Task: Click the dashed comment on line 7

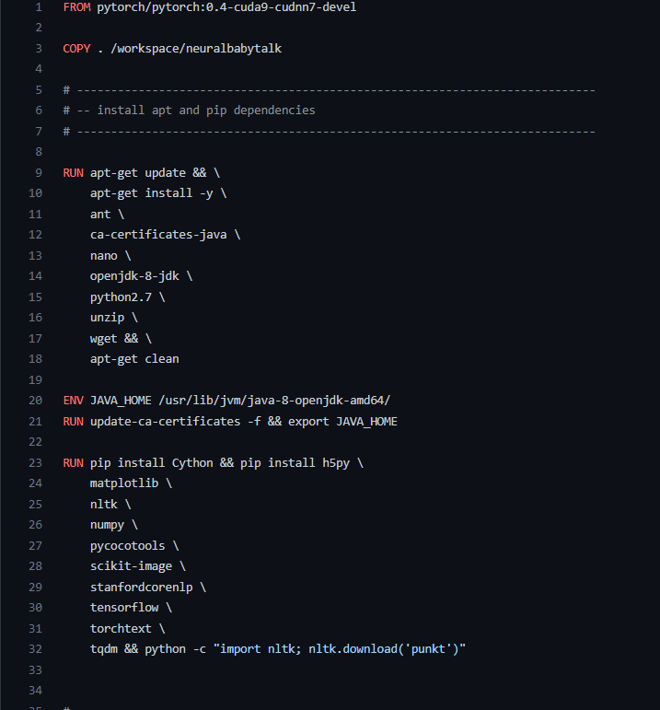Action: (330, 132)
